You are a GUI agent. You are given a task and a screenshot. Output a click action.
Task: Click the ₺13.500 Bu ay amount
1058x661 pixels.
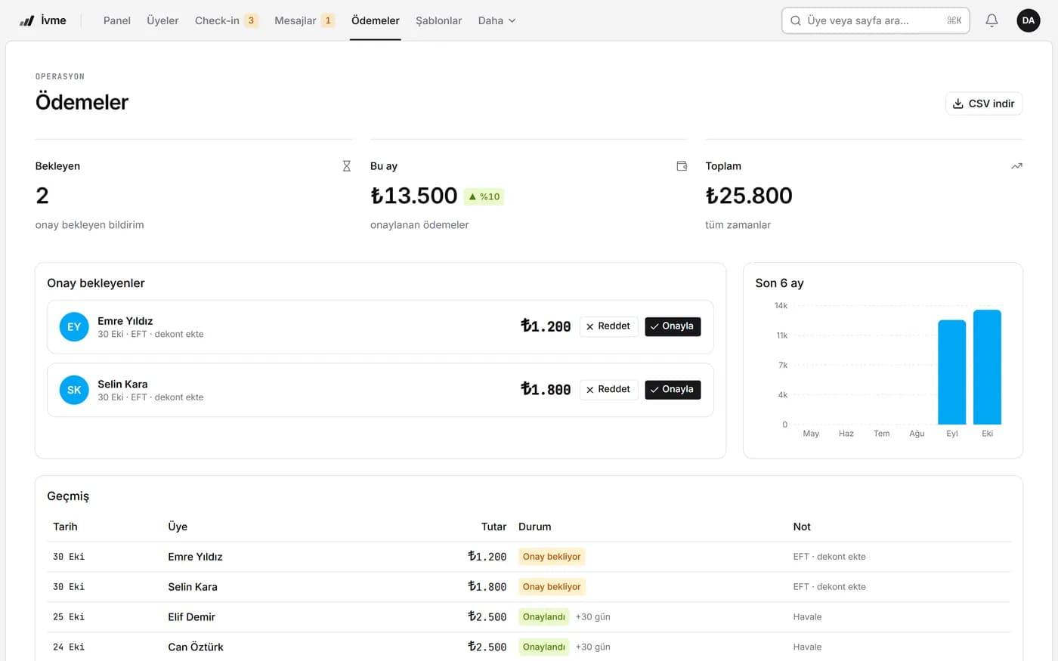click(414, 196)
